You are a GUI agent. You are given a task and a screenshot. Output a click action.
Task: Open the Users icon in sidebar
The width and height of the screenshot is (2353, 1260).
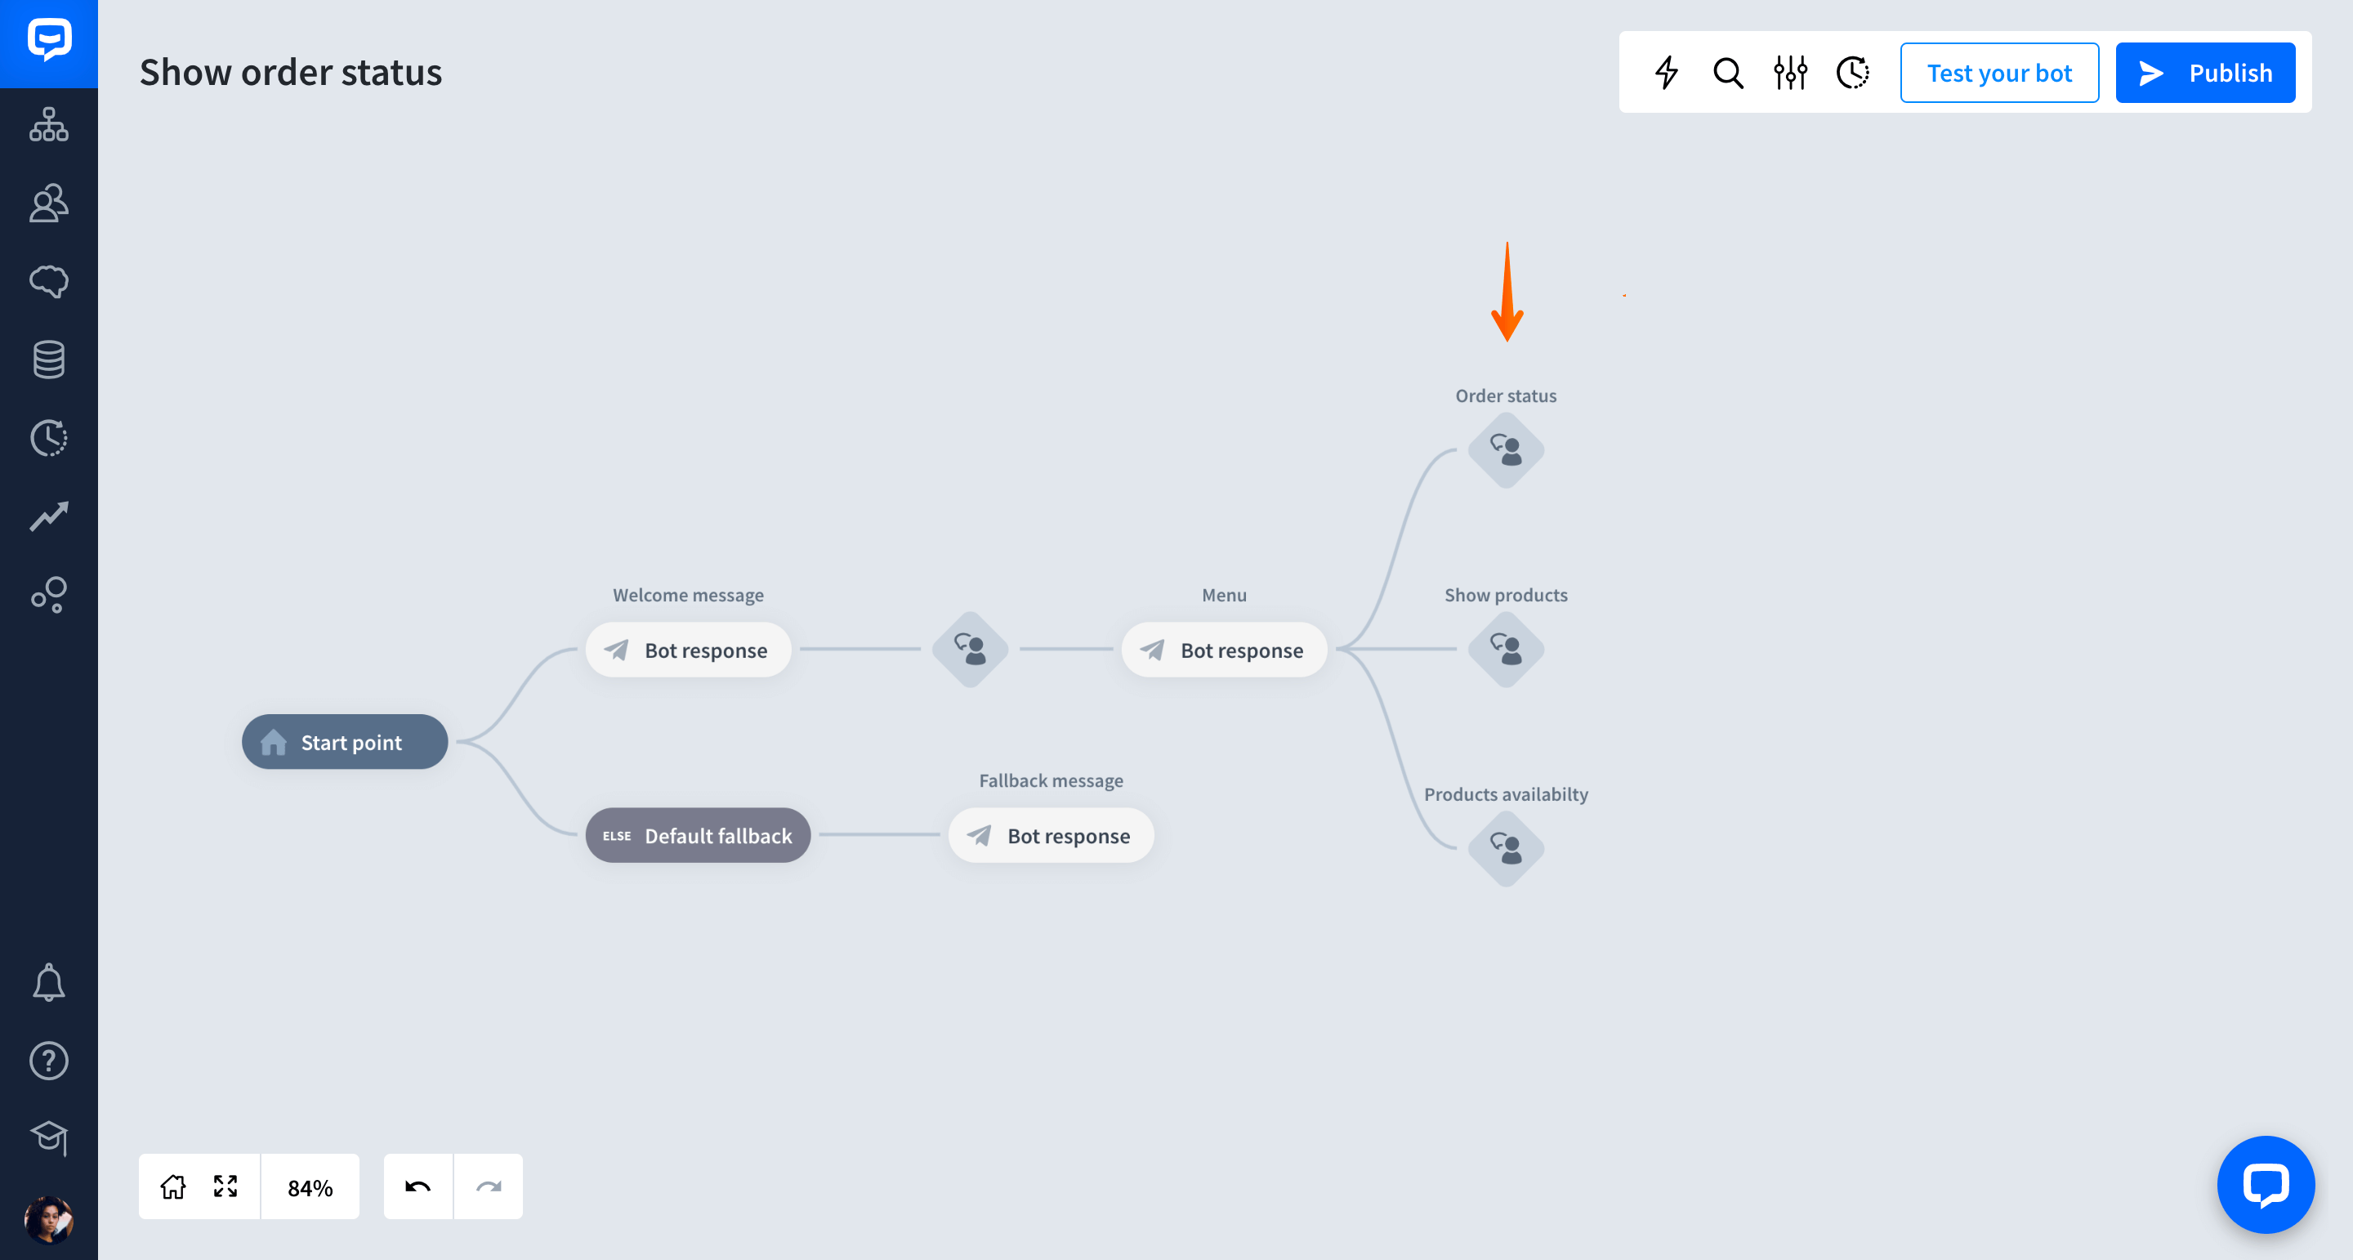[x=48, y=203]
